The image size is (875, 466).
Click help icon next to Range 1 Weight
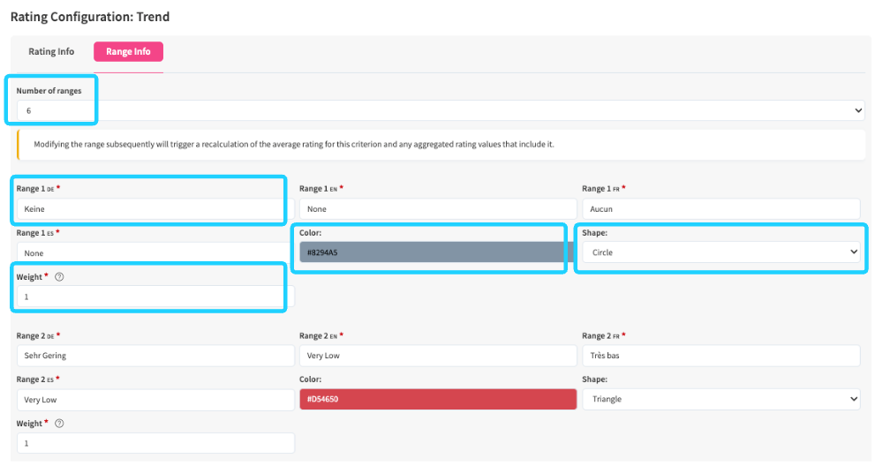tap(59, 277)
